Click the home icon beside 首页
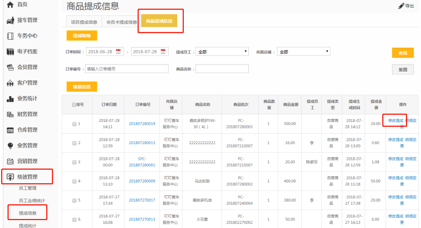Image resolution: width=421 pixels, height=228 pixels. [x=10, y=5]
